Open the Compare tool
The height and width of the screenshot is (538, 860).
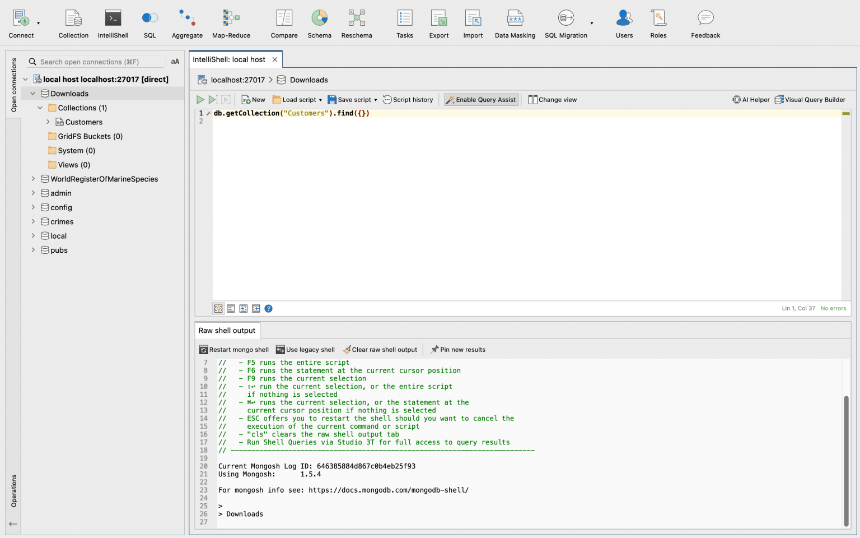click(x=284, y=22)
